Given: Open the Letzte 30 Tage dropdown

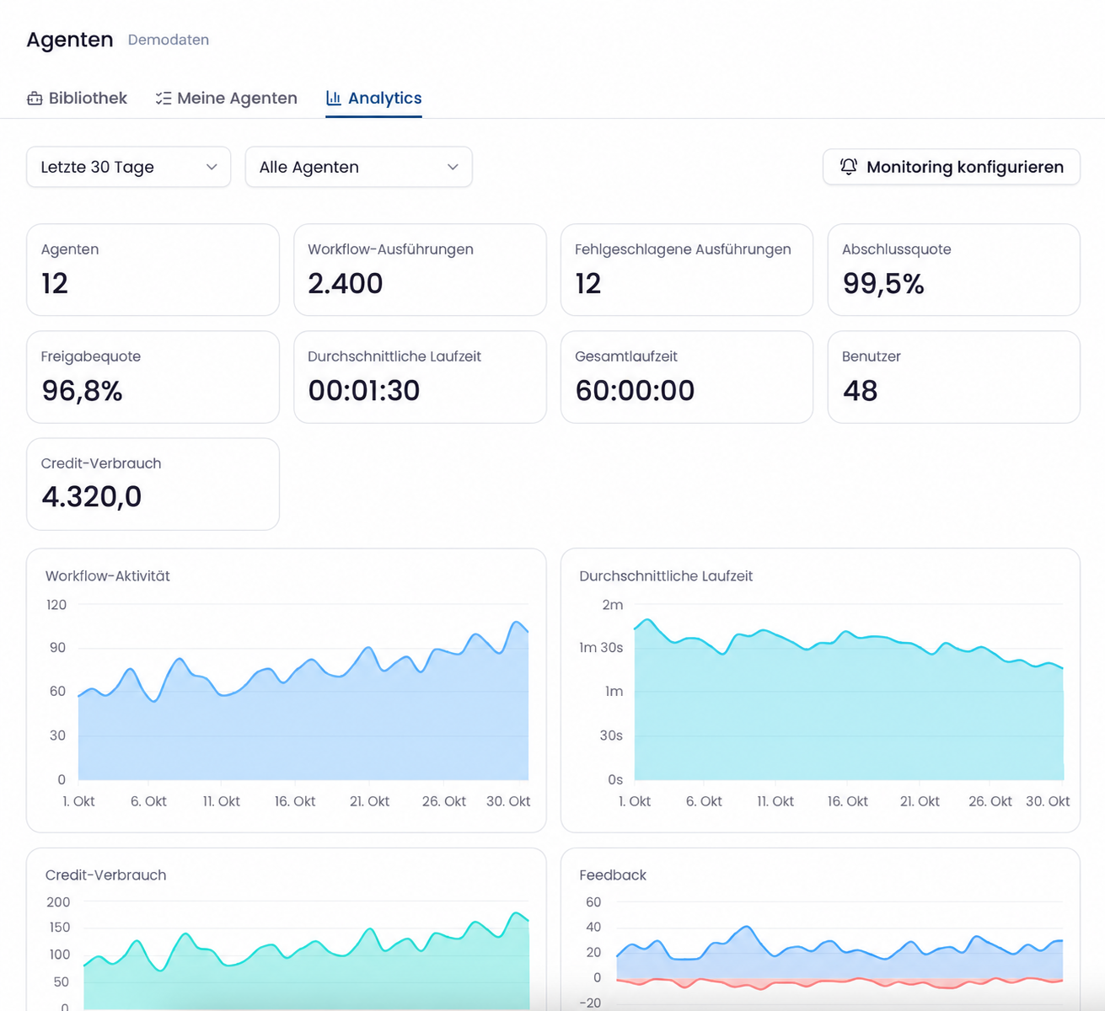Looking at the screenshot, I should pos(128,167).
